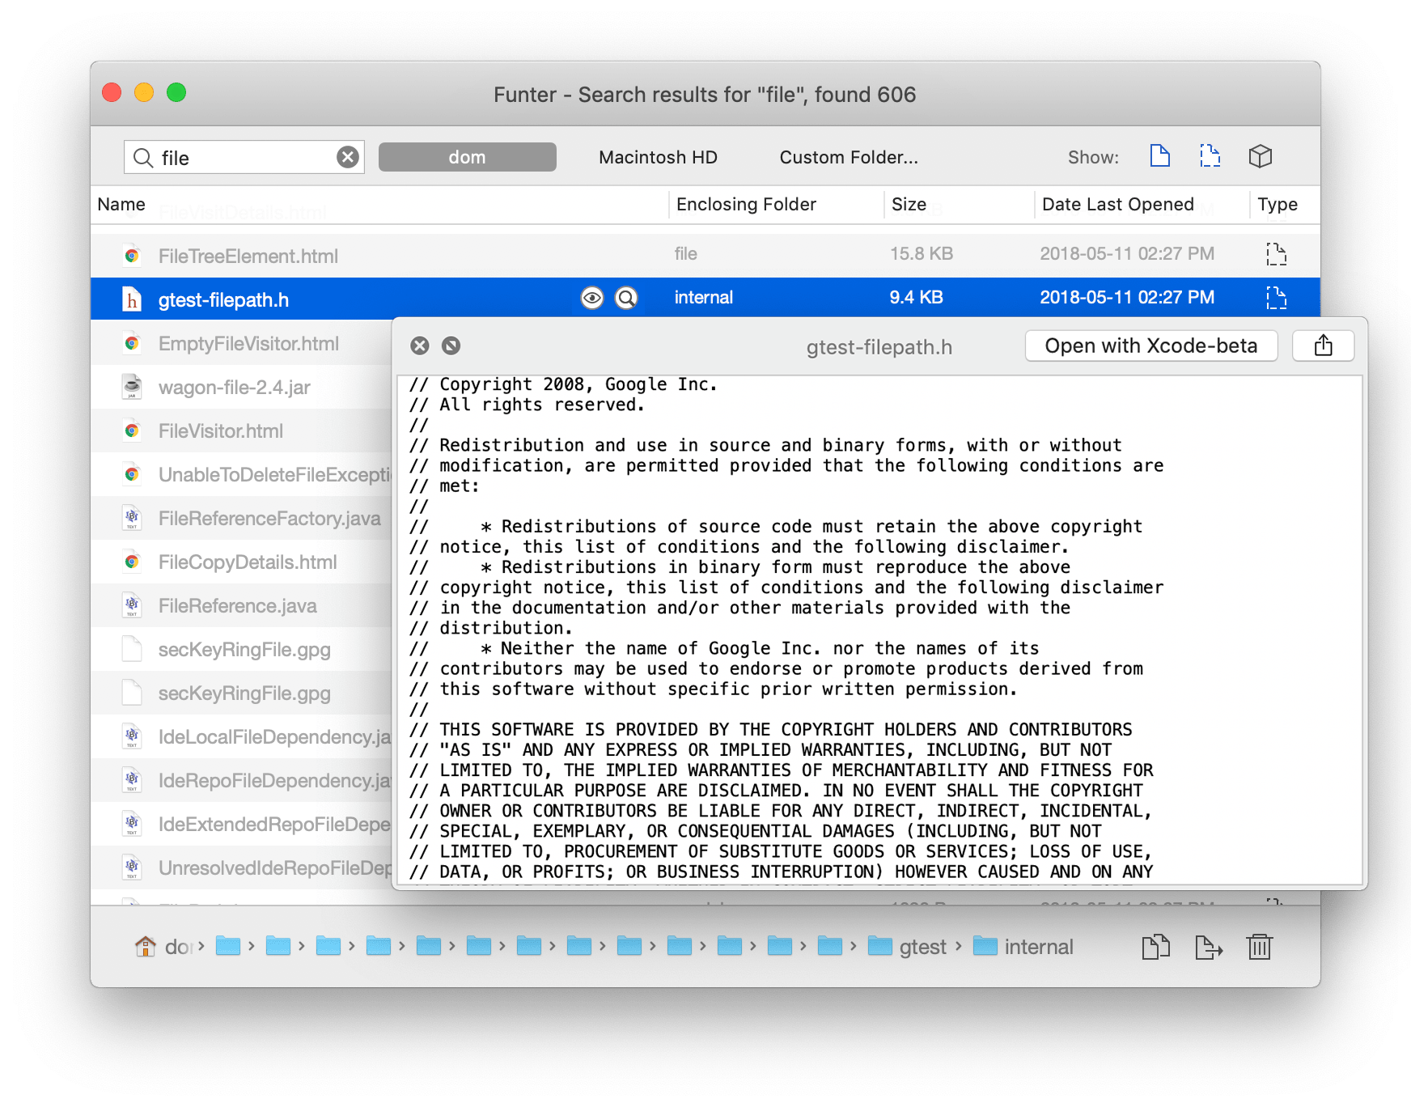Select the gtest-filepath.h file name
The height and width of the screenshot is (1107, 1411).
coord(223,300)
